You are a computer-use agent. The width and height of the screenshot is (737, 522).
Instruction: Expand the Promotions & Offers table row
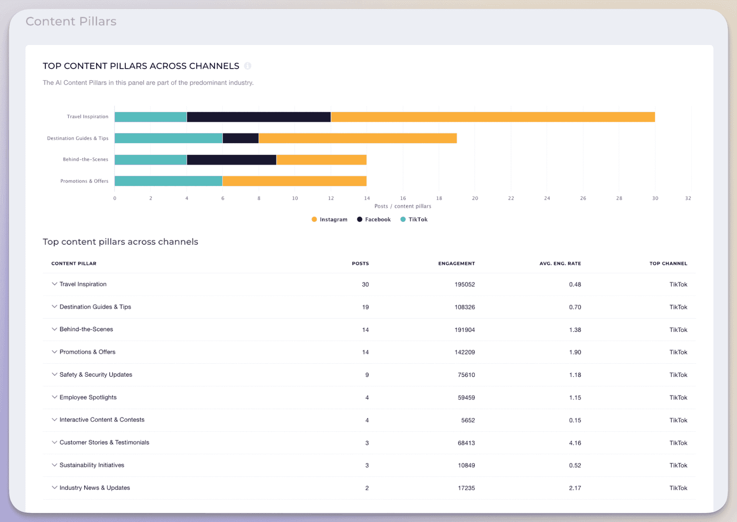click(x=55, y=352)
